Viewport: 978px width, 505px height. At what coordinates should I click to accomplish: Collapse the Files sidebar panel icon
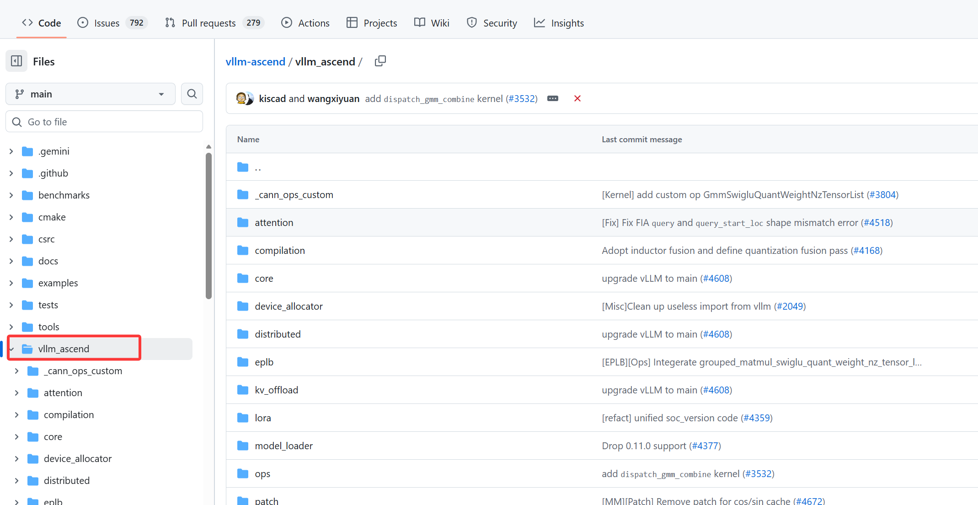click(16, 61)
